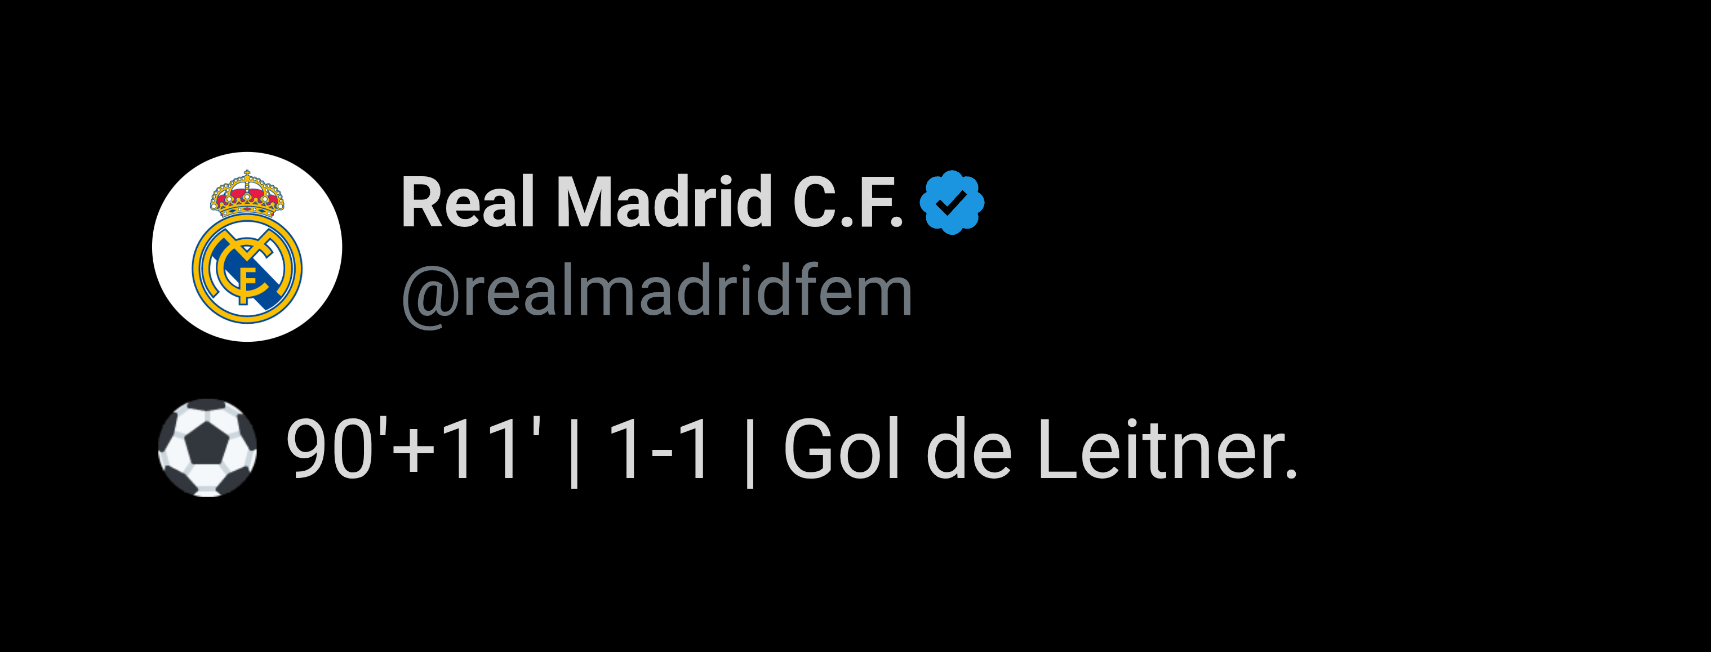Select the 90'+11' match minute text

[x=414, y=448]
